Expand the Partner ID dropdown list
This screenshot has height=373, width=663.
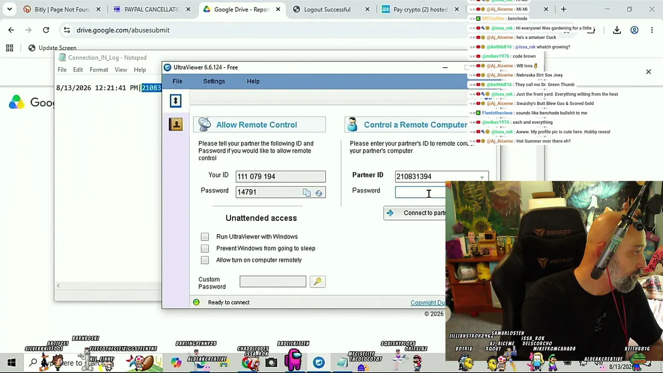[482, 177]
